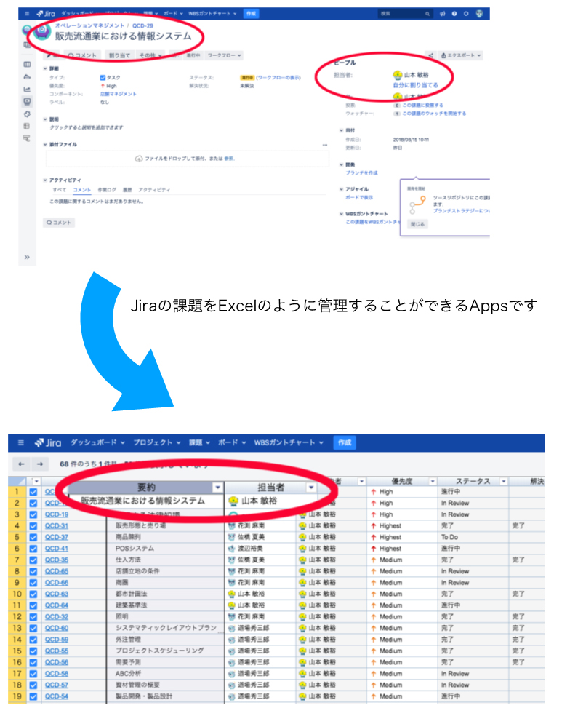The width and height of the screenshot is (562, 716).
Task: Click the 閉じる button in the development popup
Action: point(417,224)
